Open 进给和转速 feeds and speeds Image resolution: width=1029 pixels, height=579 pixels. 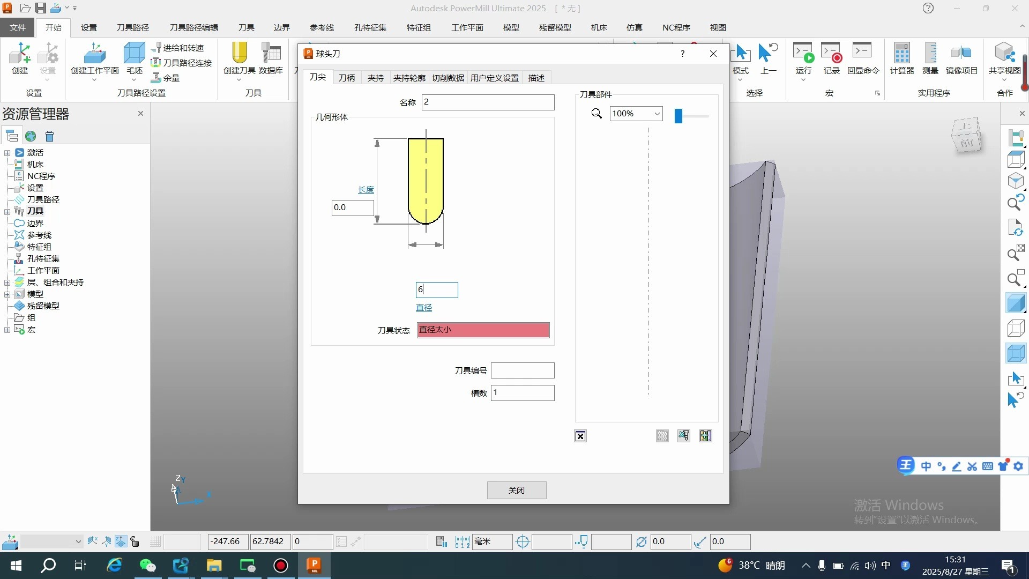178,48
